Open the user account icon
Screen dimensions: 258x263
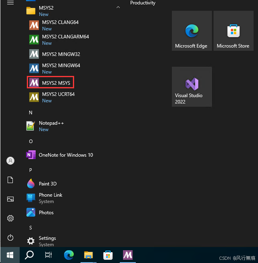[10, 161]
